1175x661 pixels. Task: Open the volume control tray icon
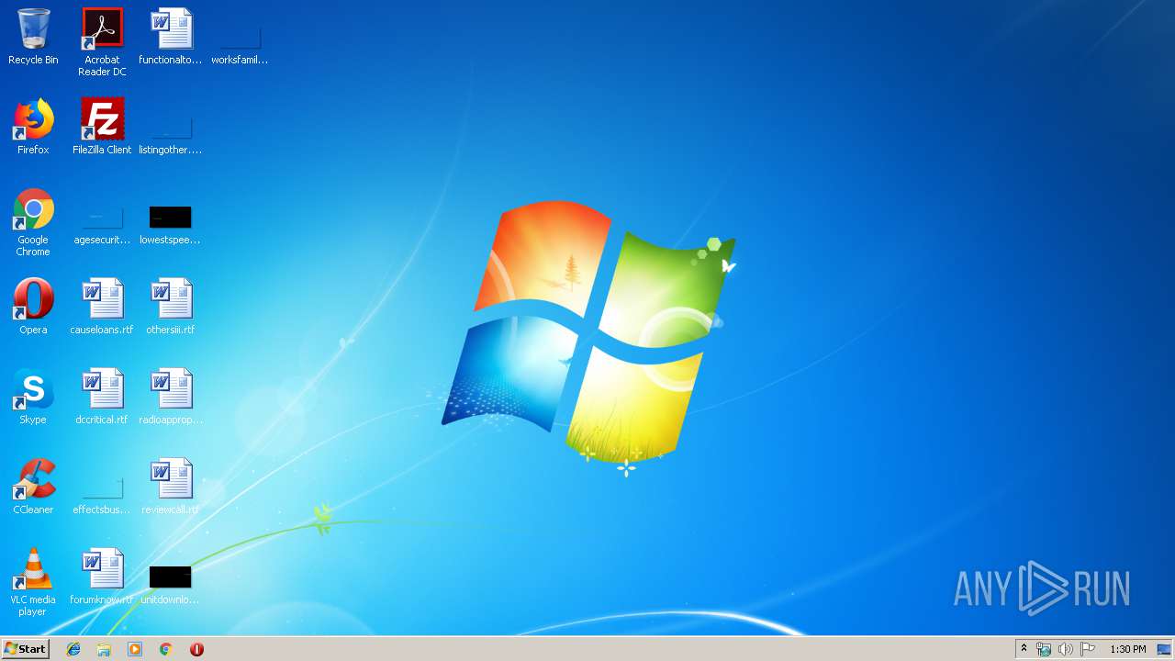pyautogui.click(x=1066, y=649)
